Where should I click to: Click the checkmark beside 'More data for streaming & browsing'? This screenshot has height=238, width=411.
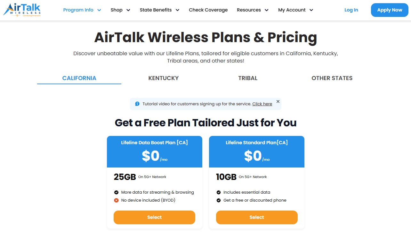point(116,192)
